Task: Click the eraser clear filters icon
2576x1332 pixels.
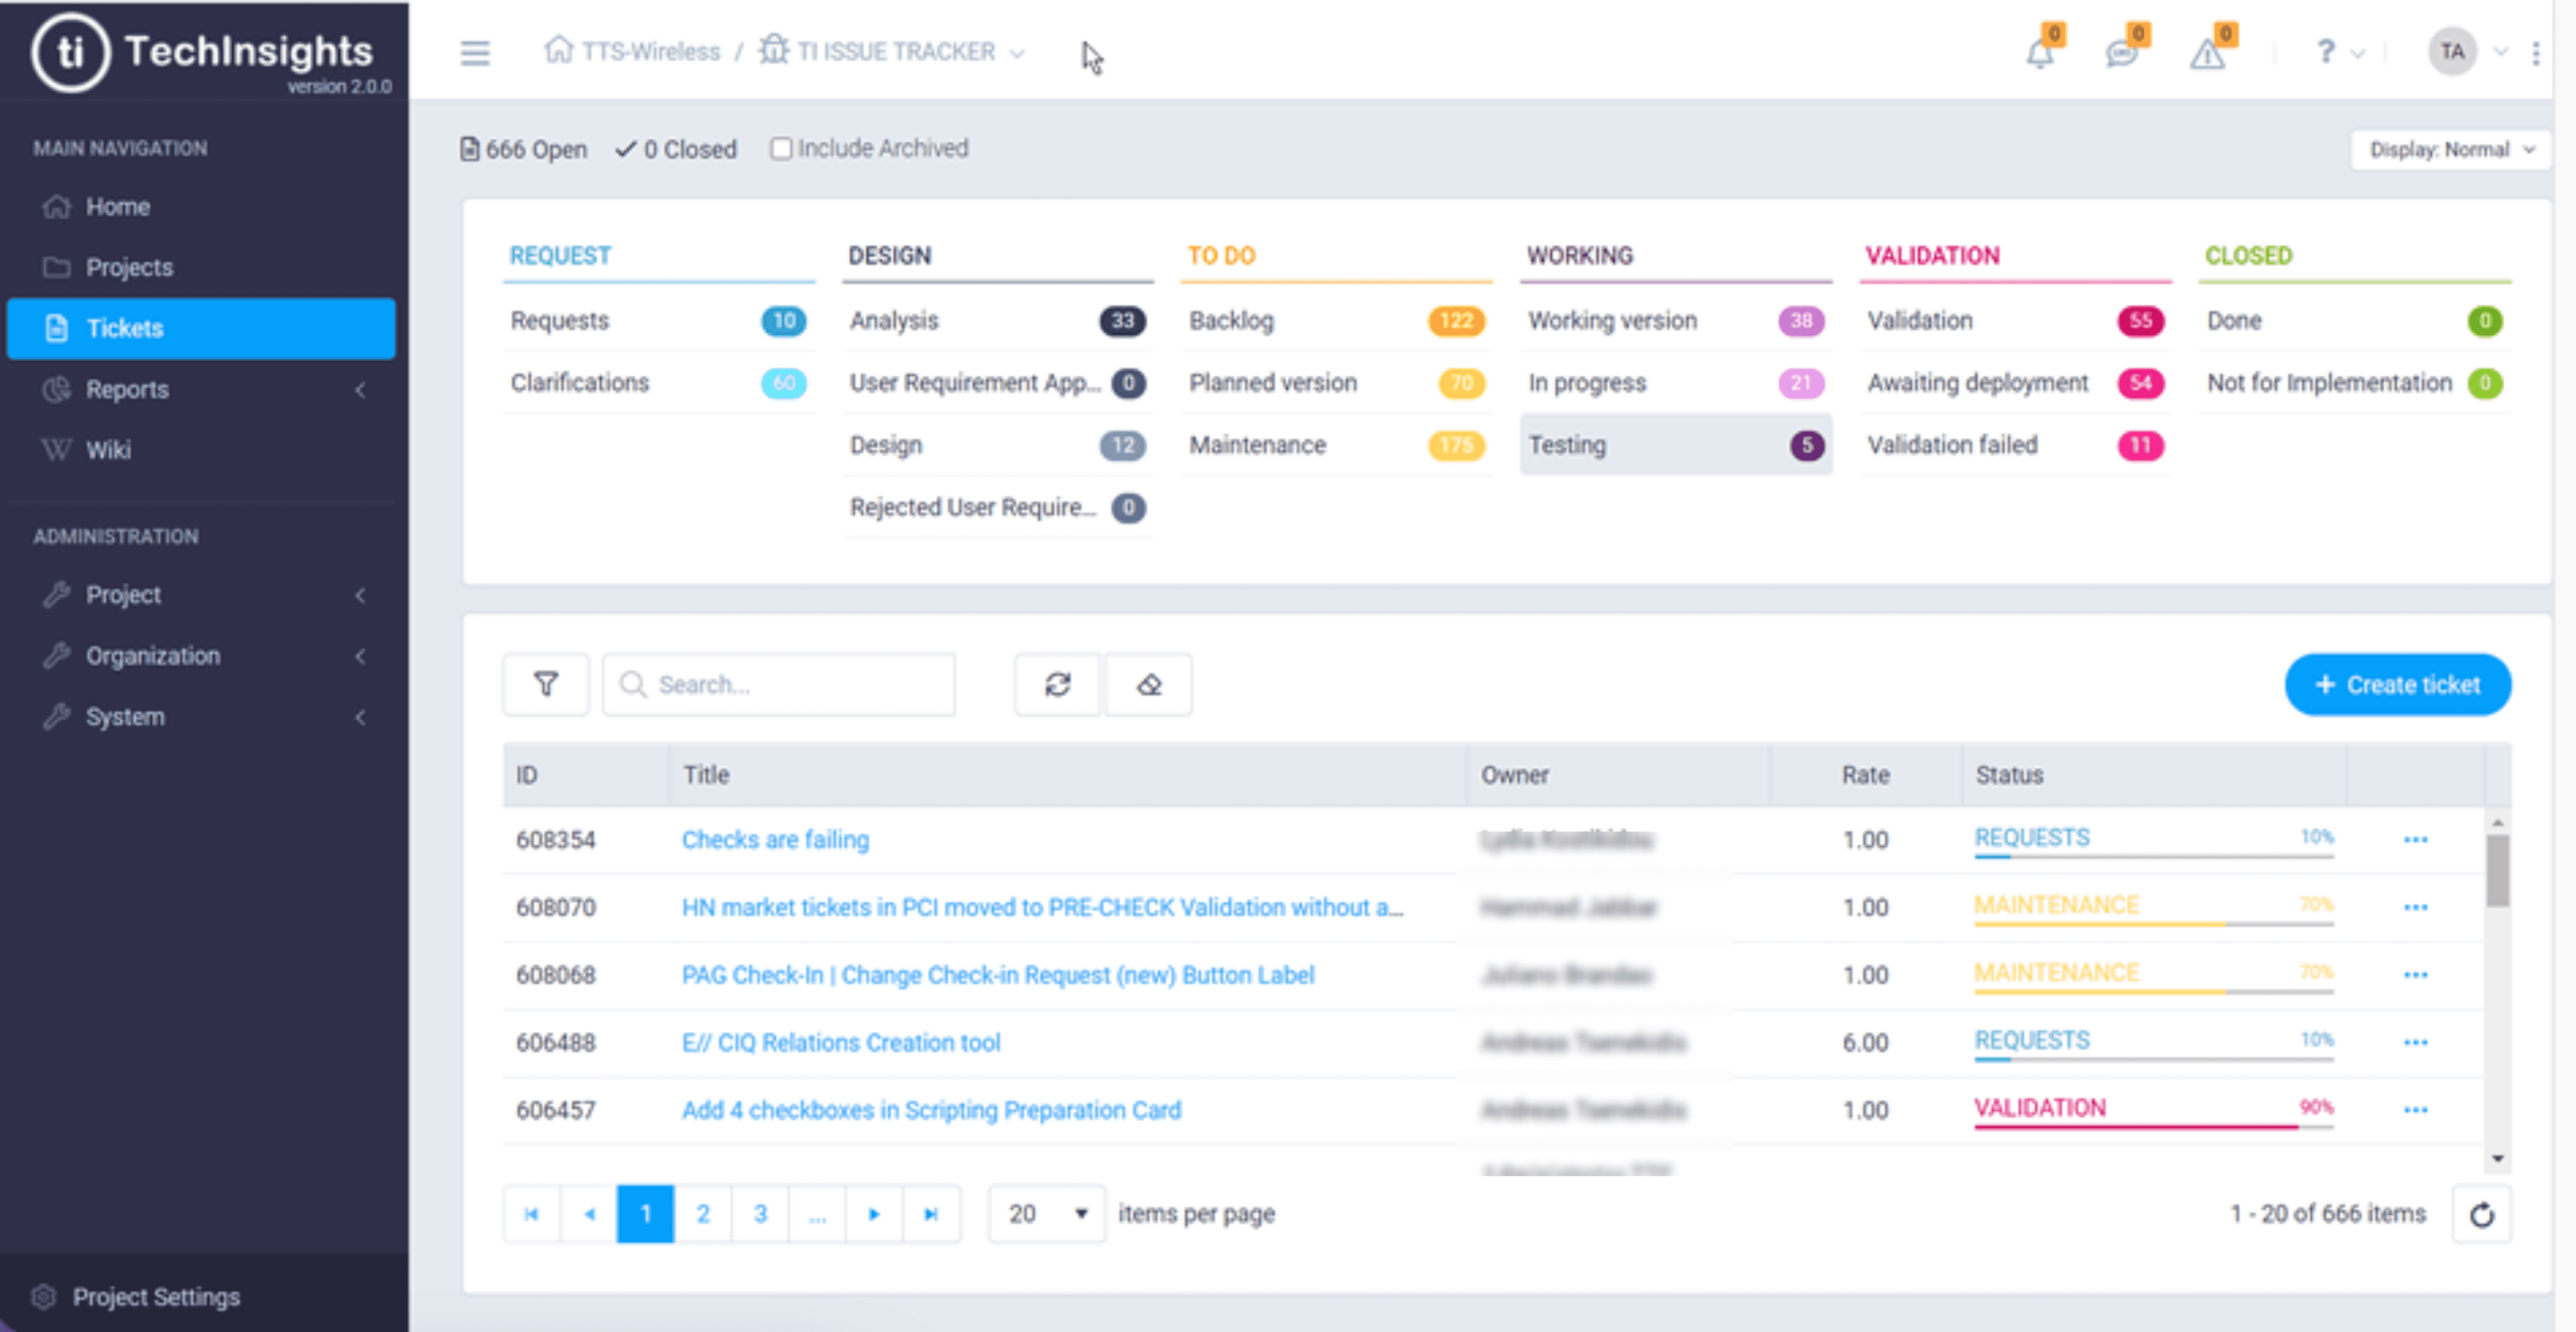Action: tap(1149, 684)
